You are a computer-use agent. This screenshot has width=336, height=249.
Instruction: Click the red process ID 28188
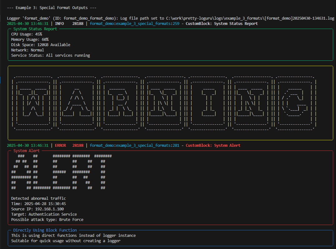[78, 146]
